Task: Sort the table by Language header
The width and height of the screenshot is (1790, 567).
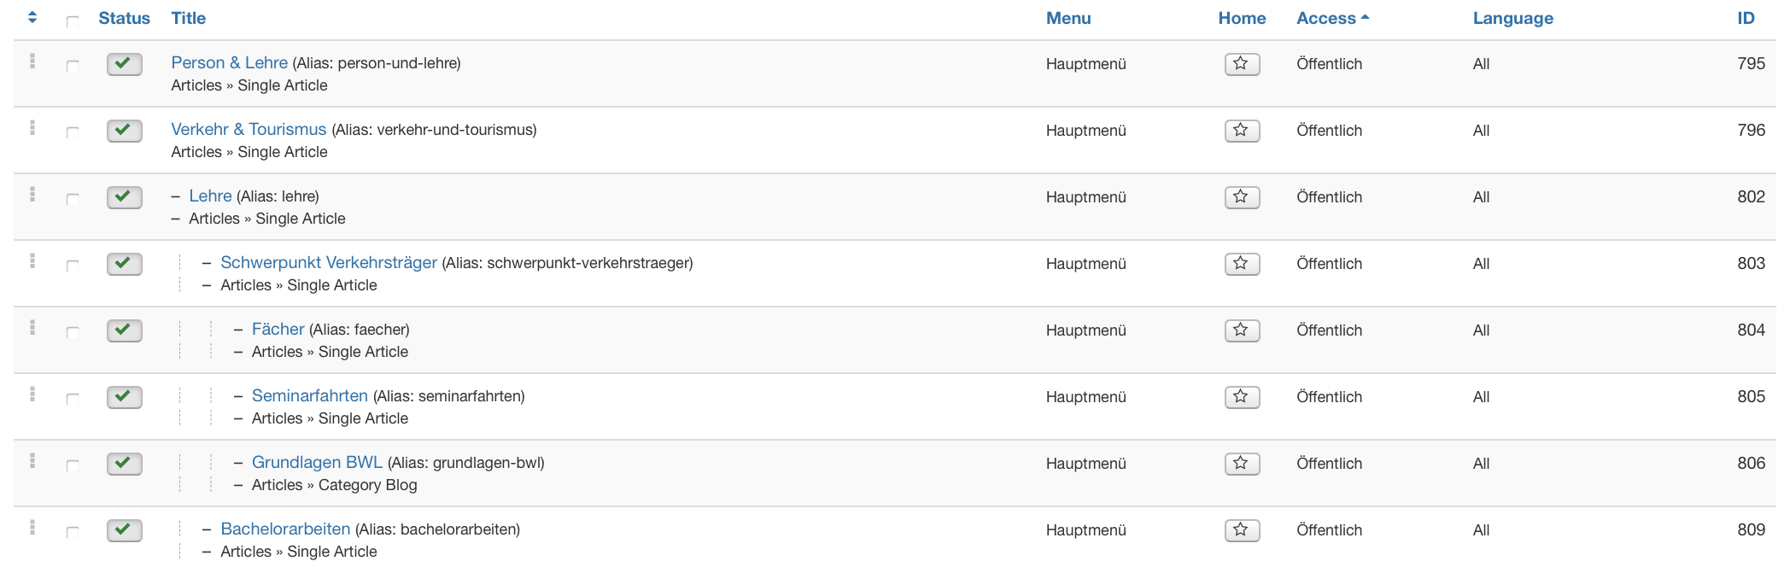Action: click(x=1512, y=18)
